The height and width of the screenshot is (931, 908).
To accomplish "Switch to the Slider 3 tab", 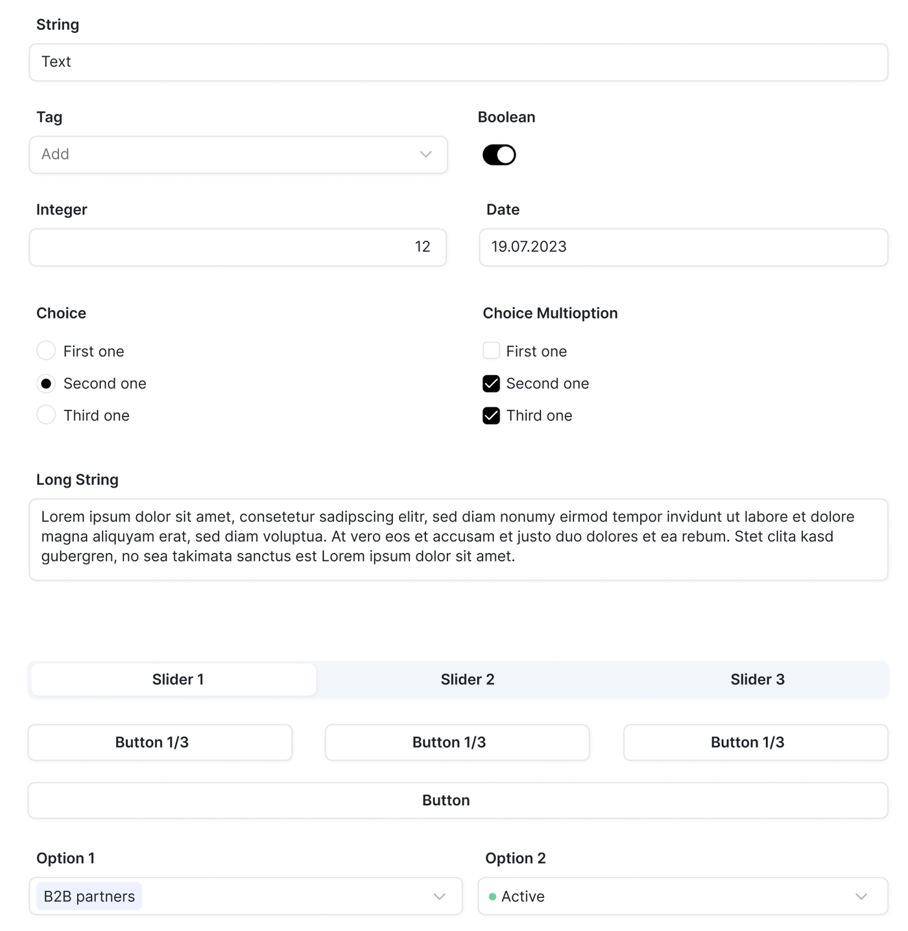I will (757, 679).
